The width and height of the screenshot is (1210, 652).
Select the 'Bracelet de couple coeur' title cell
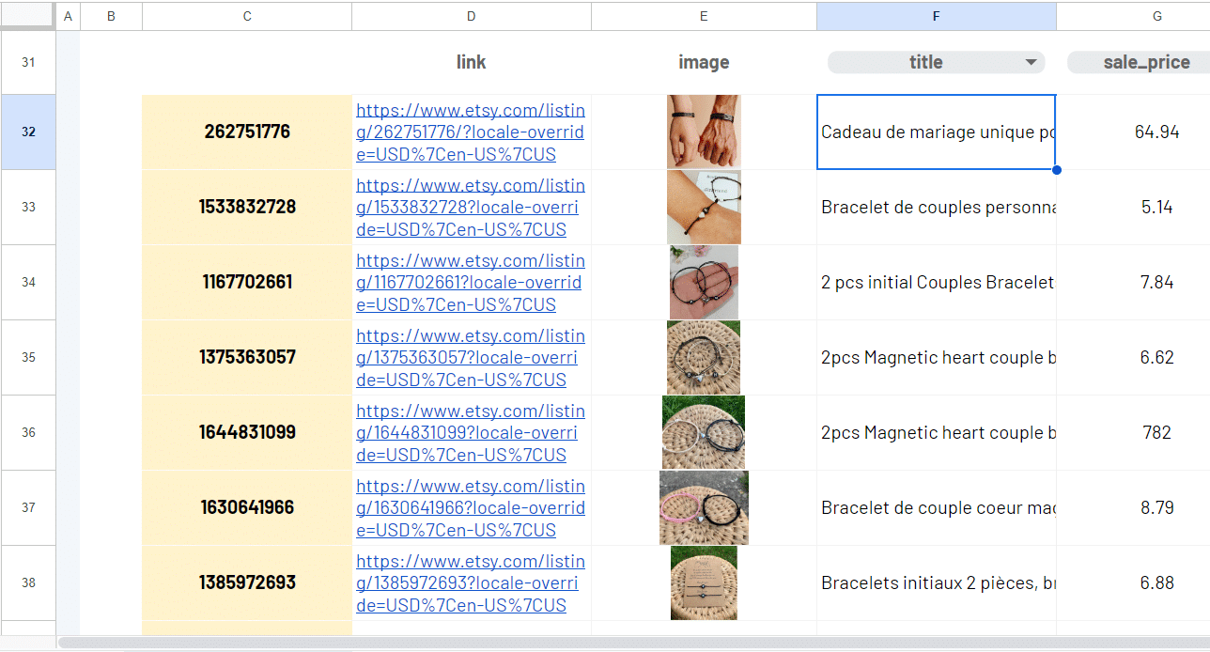(936, 507)
